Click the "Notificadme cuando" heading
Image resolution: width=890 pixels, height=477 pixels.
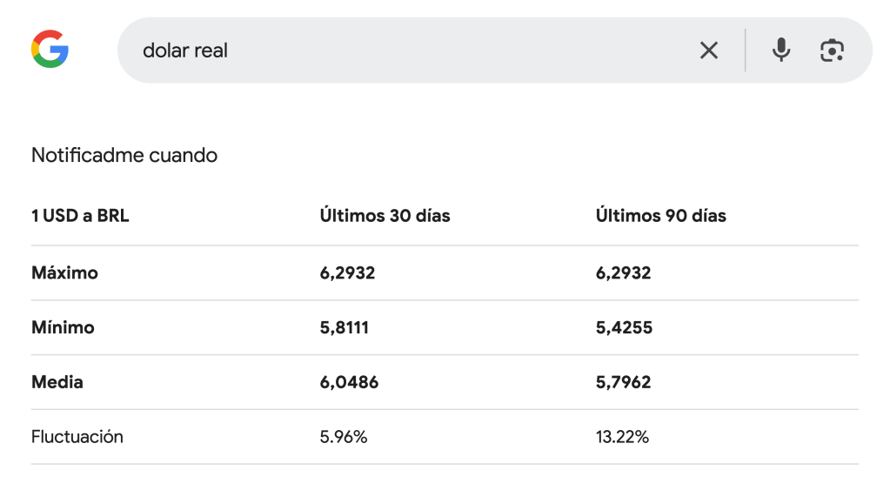point(124,156)
